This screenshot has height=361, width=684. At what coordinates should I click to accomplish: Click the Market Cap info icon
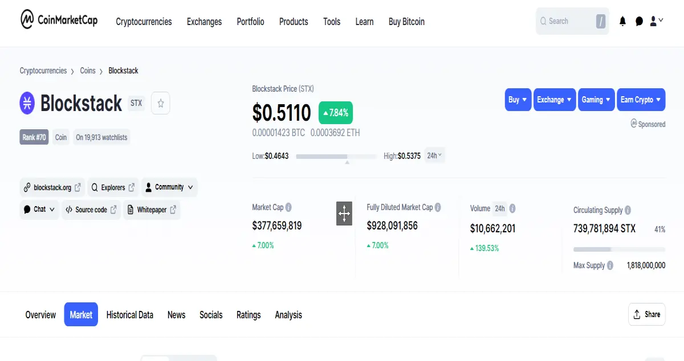[x=288, y=207]
